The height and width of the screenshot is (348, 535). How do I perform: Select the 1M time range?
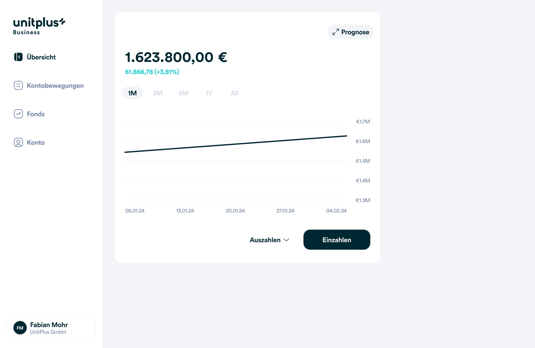132,93
